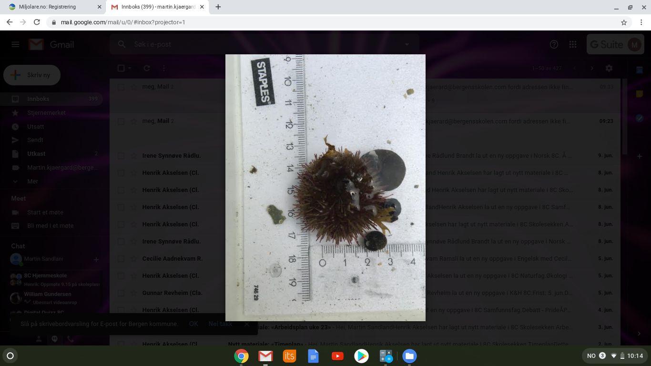The height and width of the screenshot is (366, 651).
Task: Click Bli med i et møte
Action: tap(51, 225)
